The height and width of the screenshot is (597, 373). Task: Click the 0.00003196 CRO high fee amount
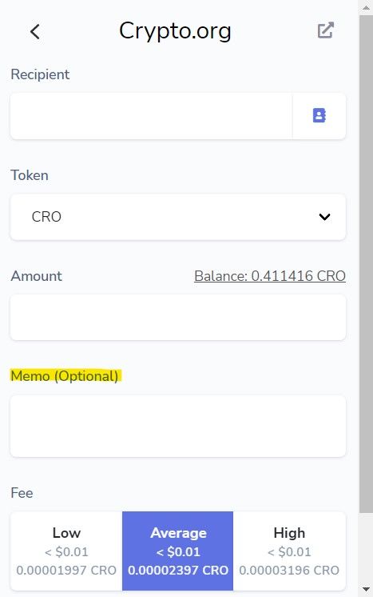[x=289, y=570]
